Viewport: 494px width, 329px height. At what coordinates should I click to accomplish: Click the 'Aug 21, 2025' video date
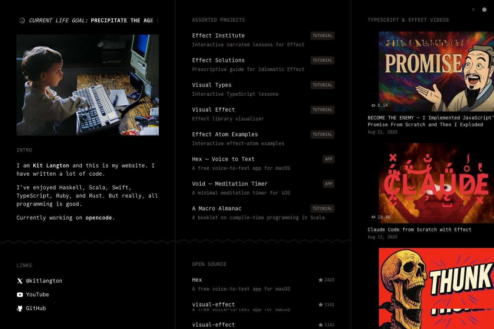[383, 132]
